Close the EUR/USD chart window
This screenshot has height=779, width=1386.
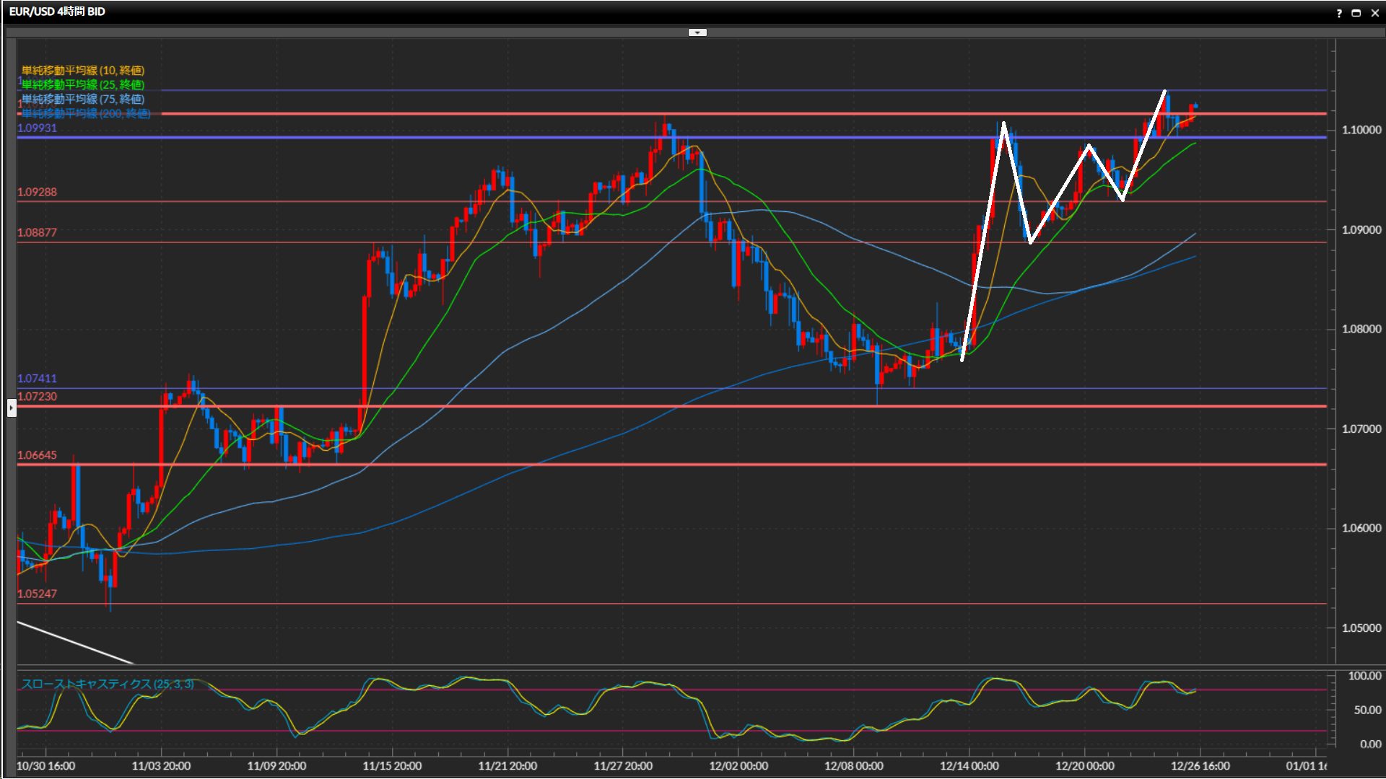tap(1374, 13)
